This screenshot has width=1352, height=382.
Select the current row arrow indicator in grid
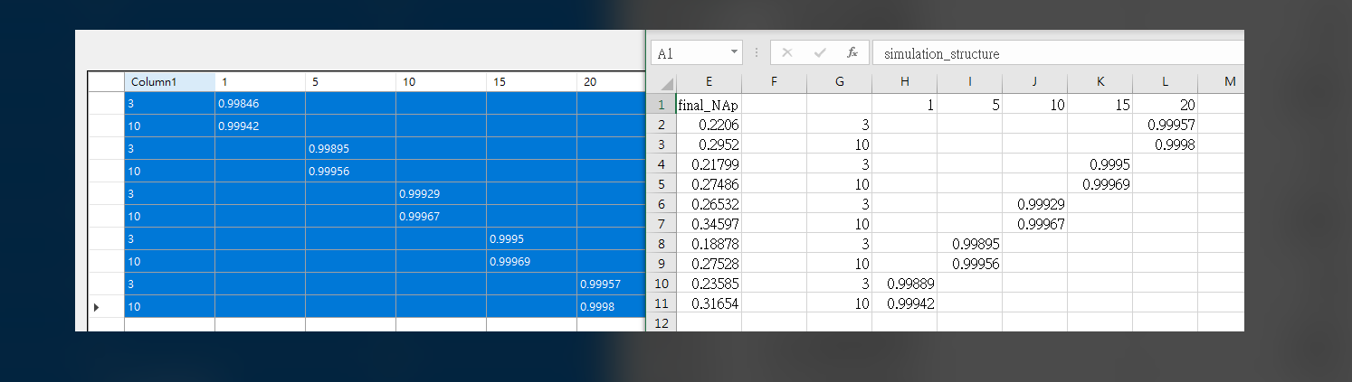(97, 307)
